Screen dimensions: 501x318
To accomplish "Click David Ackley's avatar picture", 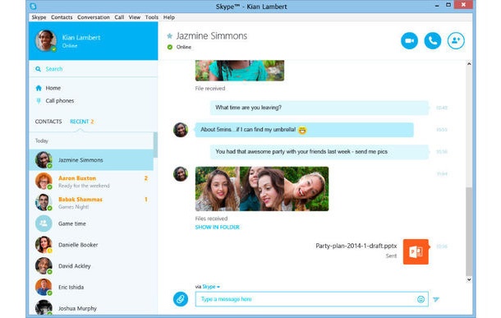I will [44, 266].
